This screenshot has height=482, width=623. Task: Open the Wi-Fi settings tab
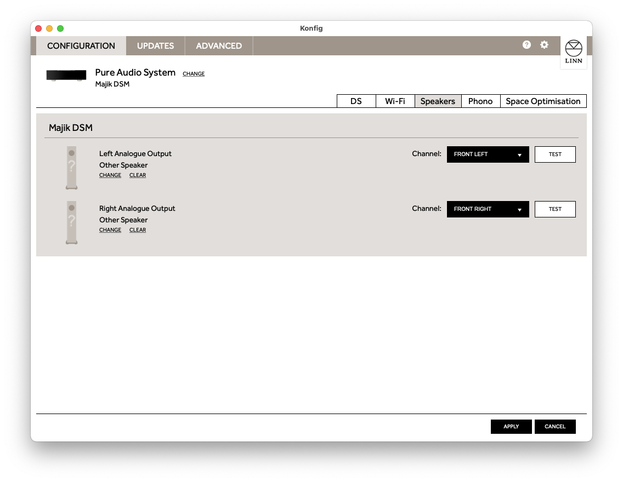point(395,101)
